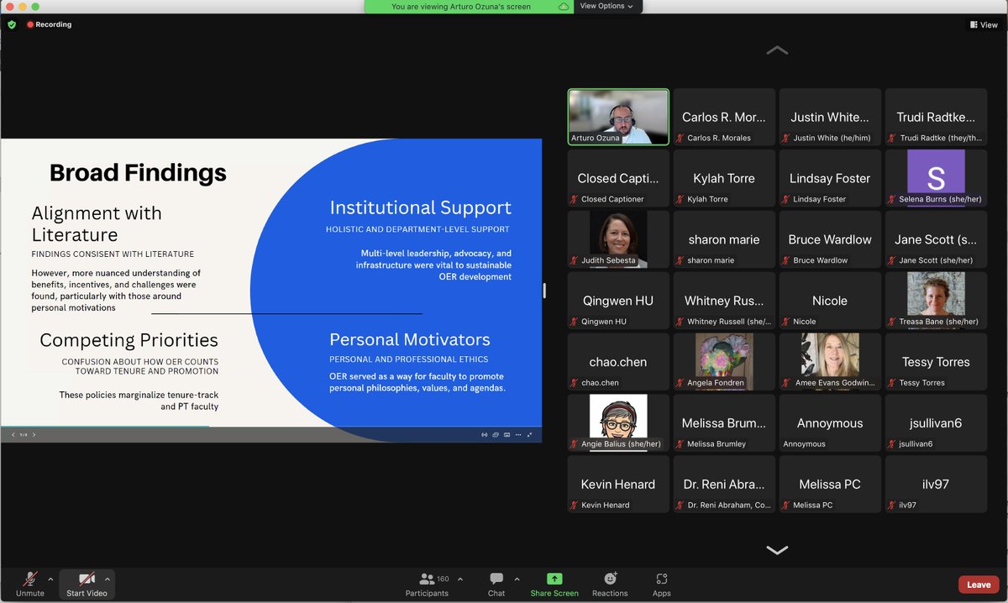Screen dimensions: 1008x603
Task: Click muted mic icon beside Qingwen HU
Action: (575, 322)
